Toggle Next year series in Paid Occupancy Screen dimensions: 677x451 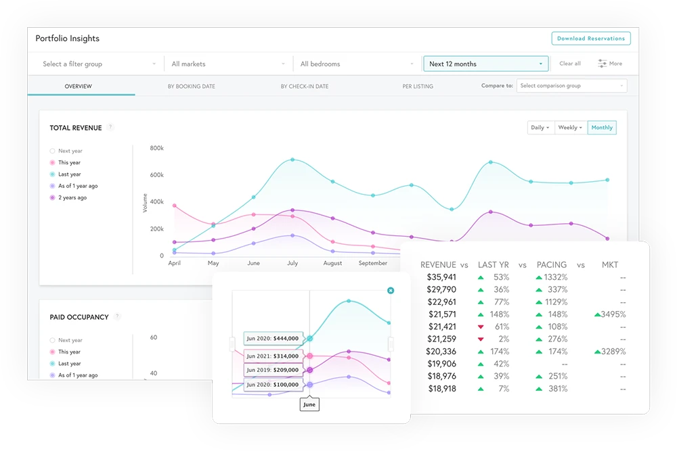[x=66, y=340]
